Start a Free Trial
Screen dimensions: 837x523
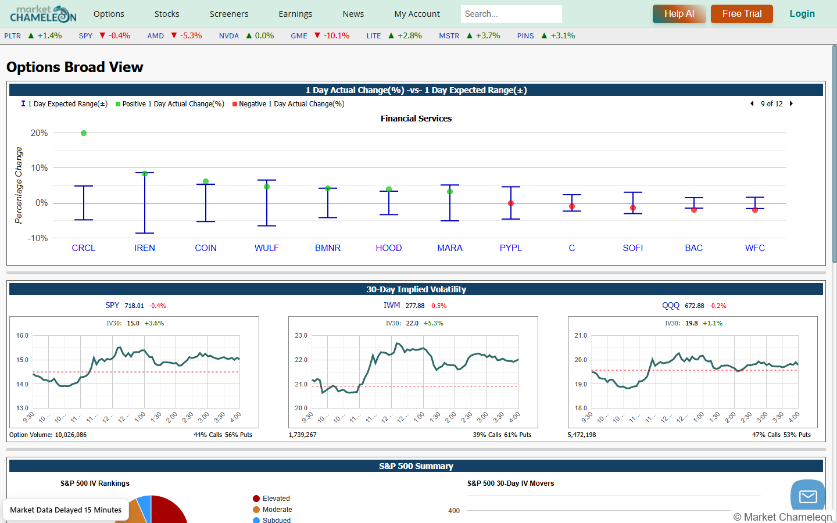coord(742,14)
